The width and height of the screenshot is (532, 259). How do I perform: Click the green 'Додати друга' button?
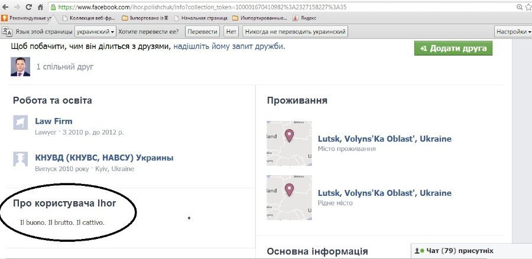(x=453, y=48)
